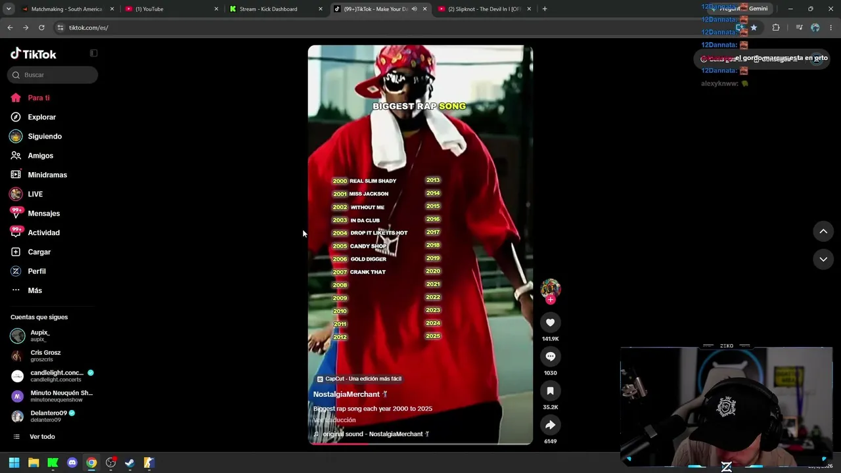Open the creator's avatar beside the video
The image size is (841, 473).
(551, 288)
